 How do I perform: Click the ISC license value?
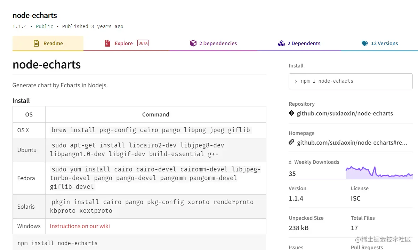[x=356, y=199]
